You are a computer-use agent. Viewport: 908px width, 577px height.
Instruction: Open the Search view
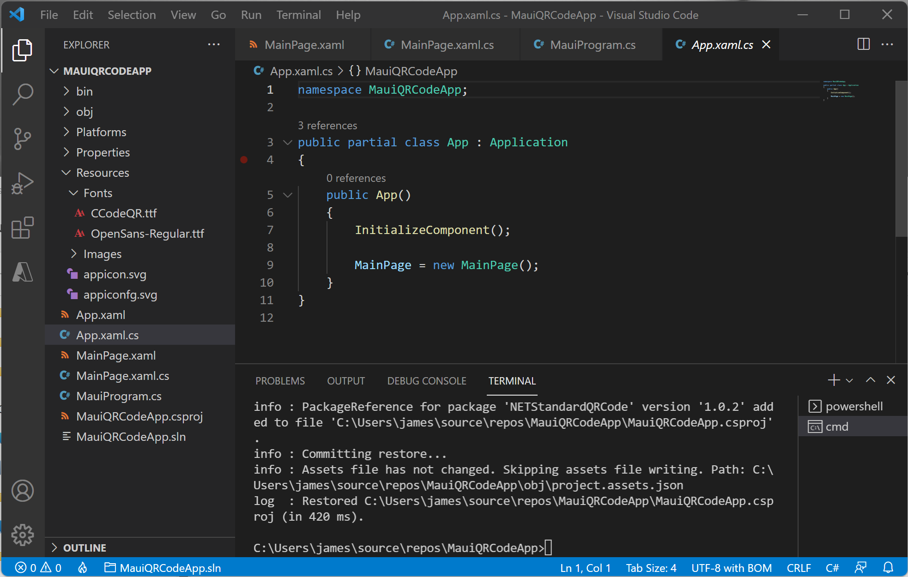pyautogui.click(x=22, y=94)
